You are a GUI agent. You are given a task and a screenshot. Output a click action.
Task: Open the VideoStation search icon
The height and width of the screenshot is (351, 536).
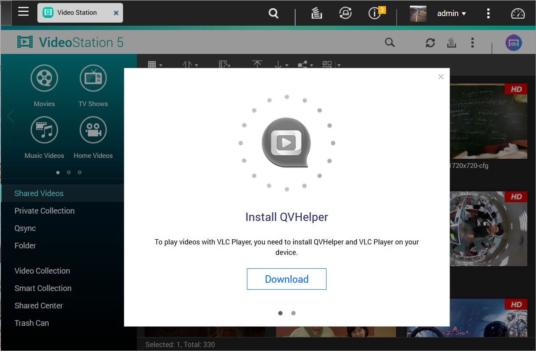click(x=390, y=43)
